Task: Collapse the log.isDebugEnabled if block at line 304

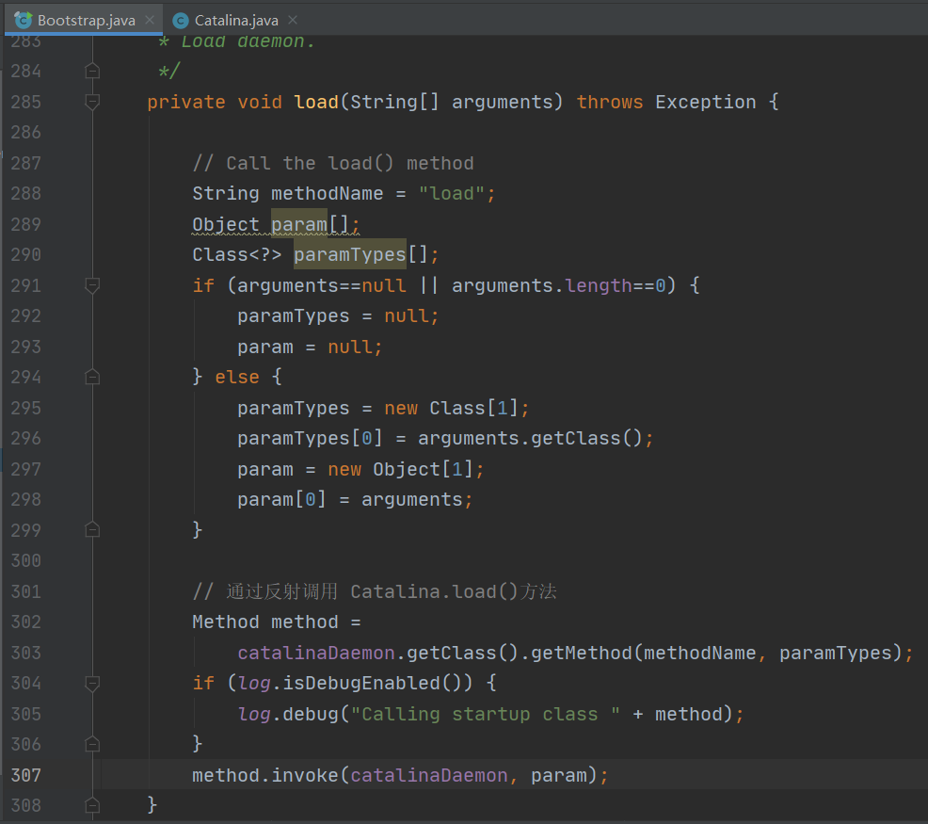Action: point(92,683)
